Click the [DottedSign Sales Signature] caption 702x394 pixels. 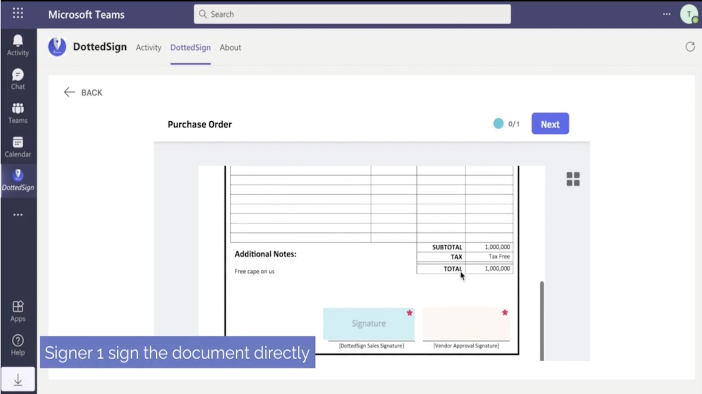(x=371, y=346)
